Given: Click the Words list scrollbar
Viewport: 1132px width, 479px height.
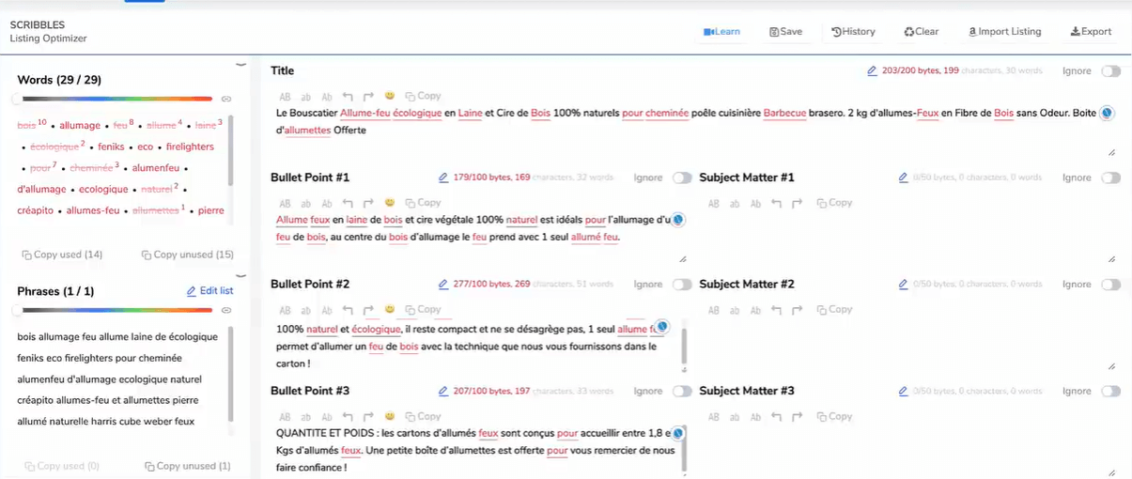Looking at the screenshot, I should tap(230, 150).
